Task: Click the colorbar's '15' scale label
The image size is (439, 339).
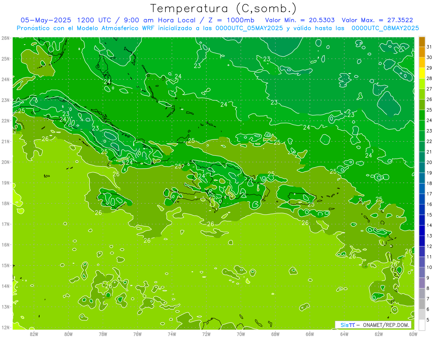Action: pos(429,215)
